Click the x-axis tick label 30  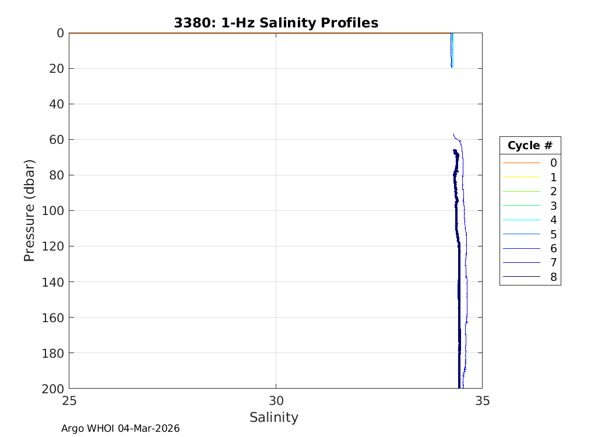pyautogui.click(x=276, y=401)
